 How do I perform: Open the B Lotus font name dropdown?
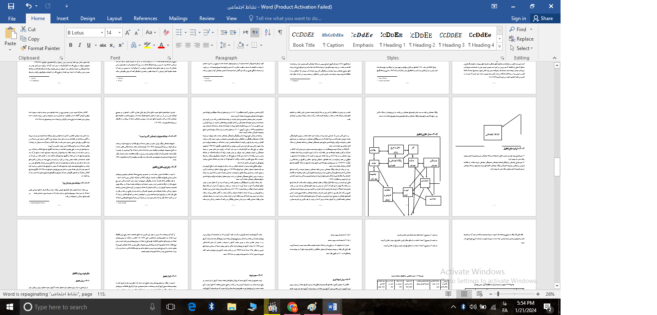coord(102,33)
